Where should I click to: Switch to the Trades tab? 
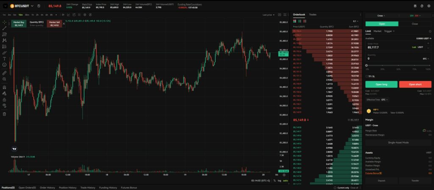click(313, 15)
